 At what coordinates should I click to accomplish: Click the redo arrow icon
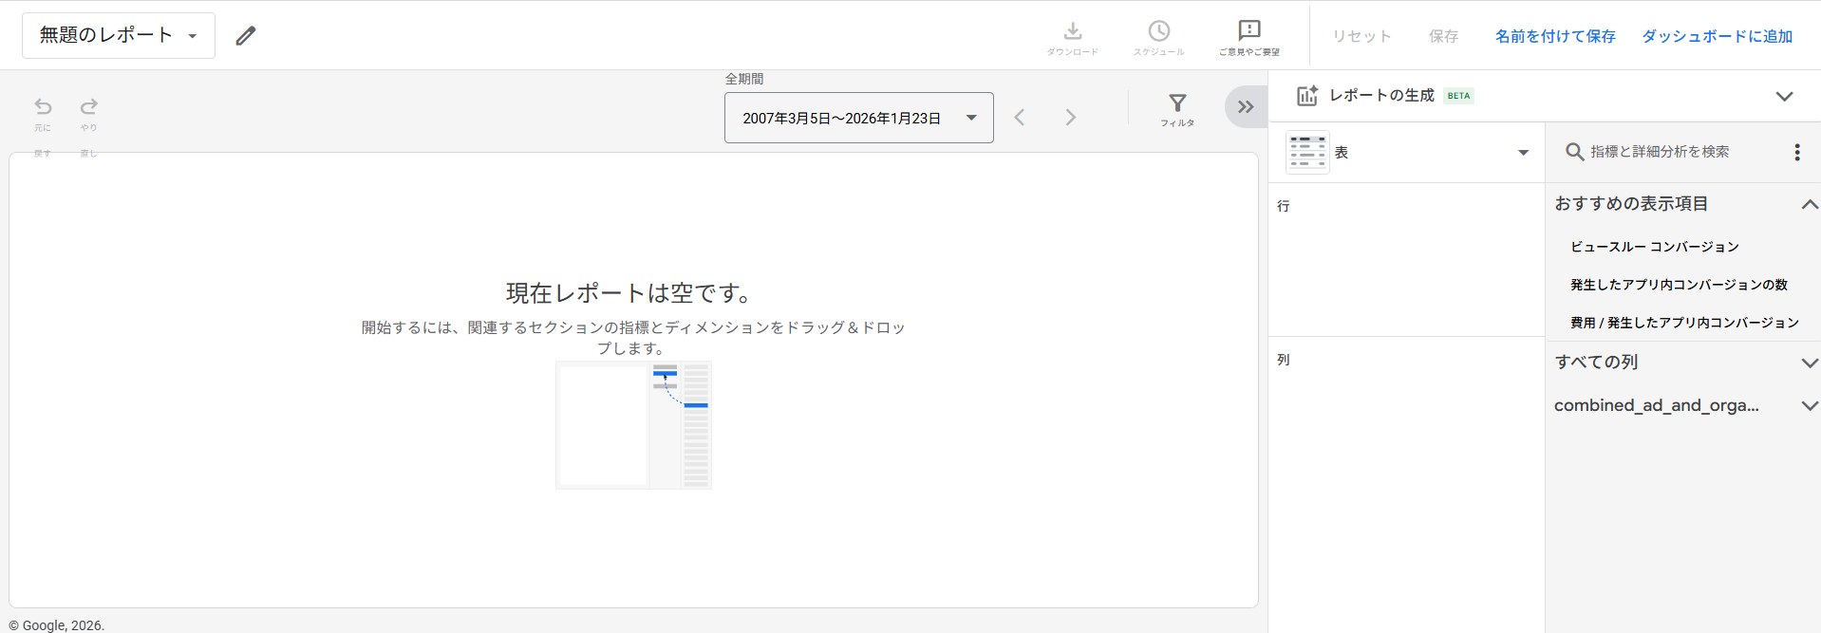(89, 106)
